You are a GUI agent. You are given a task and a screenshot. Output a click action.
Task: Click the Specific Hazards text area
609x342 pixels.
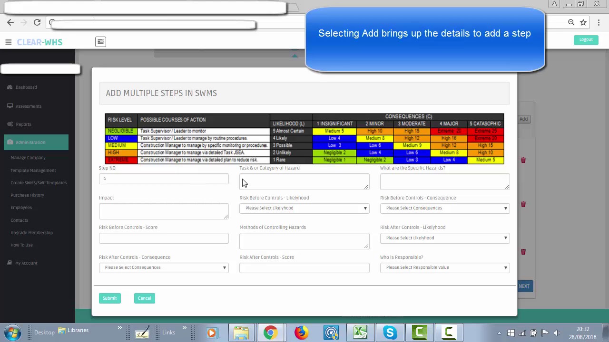(445, 181)
